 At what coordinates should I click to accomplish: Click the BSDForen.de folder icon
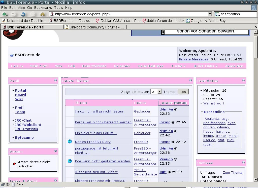12,55
